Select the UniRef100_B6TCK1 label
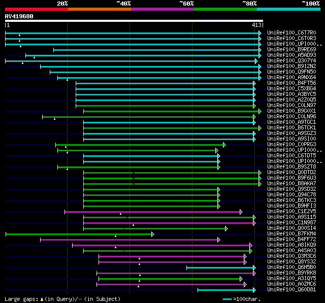The image size is (325, 303). coord(291,128)
